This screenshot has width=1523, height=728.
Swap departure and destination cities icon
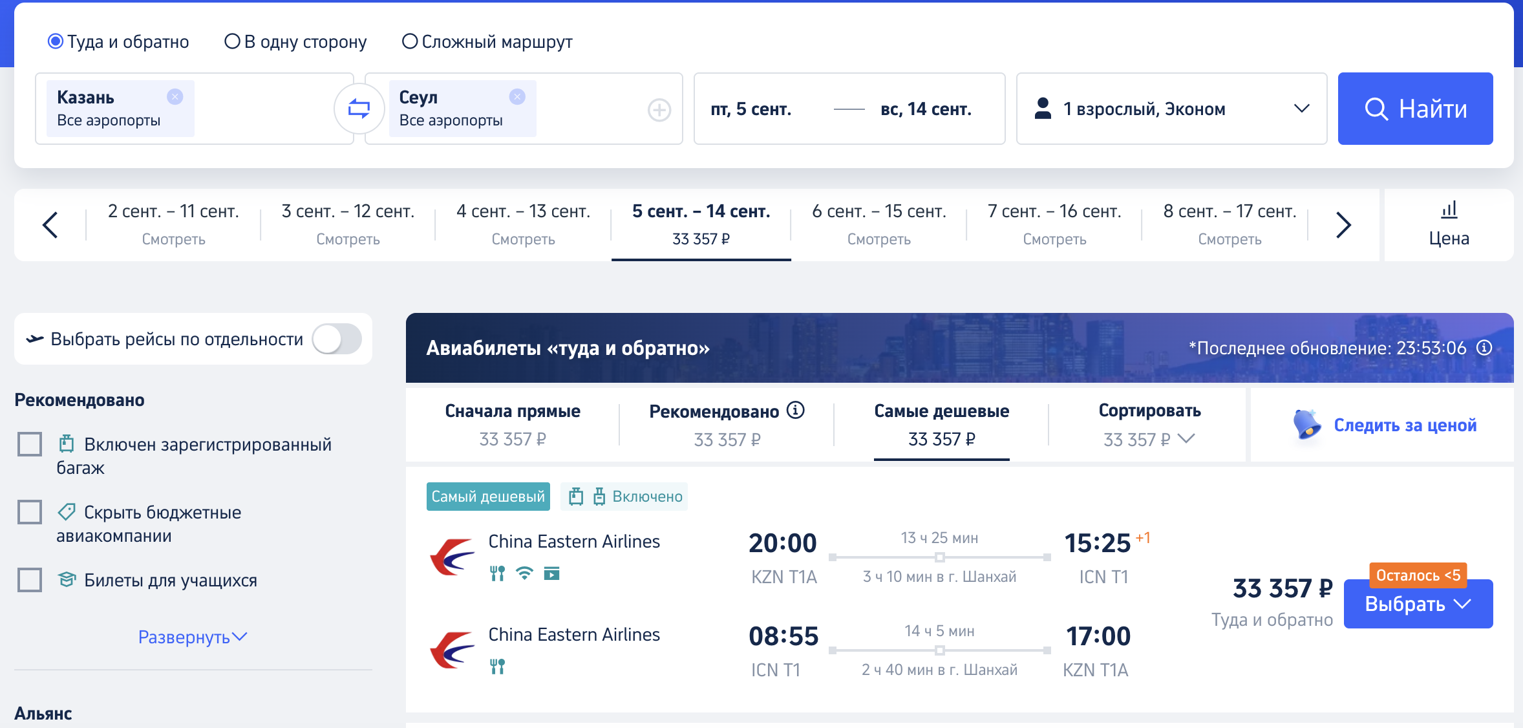tap(359, 109)
